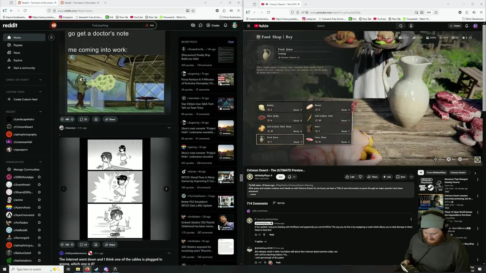Favorite r/Asmongold community star

tap(39, 238)
